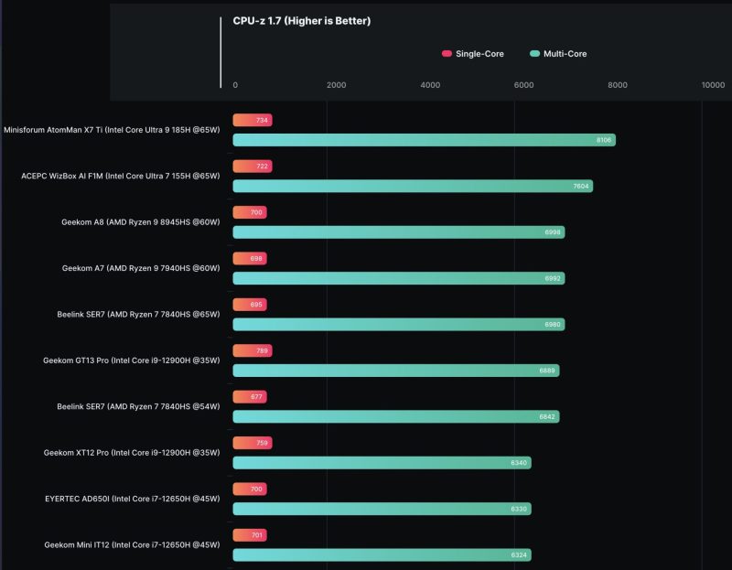Click the 6000 x-axis tick label
Image resolution: width=732 pixels, height=570 pixels.
coord(523,85)
